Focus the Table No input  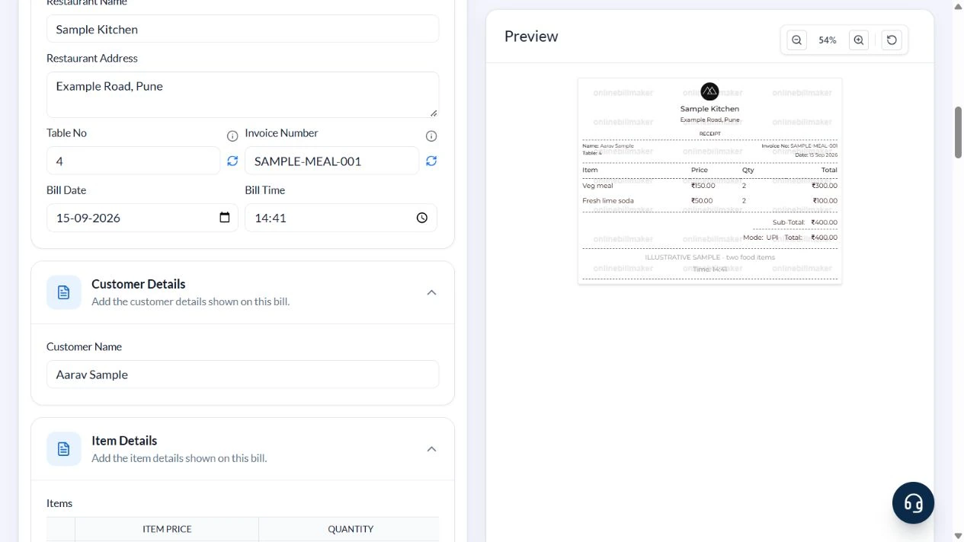click(x=133, y=161)
